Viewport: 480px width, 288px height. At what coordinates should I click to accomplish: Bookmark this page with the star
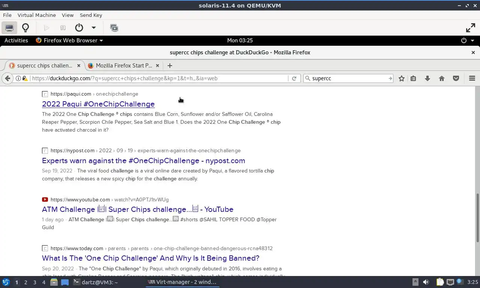(x=402, y=78)
